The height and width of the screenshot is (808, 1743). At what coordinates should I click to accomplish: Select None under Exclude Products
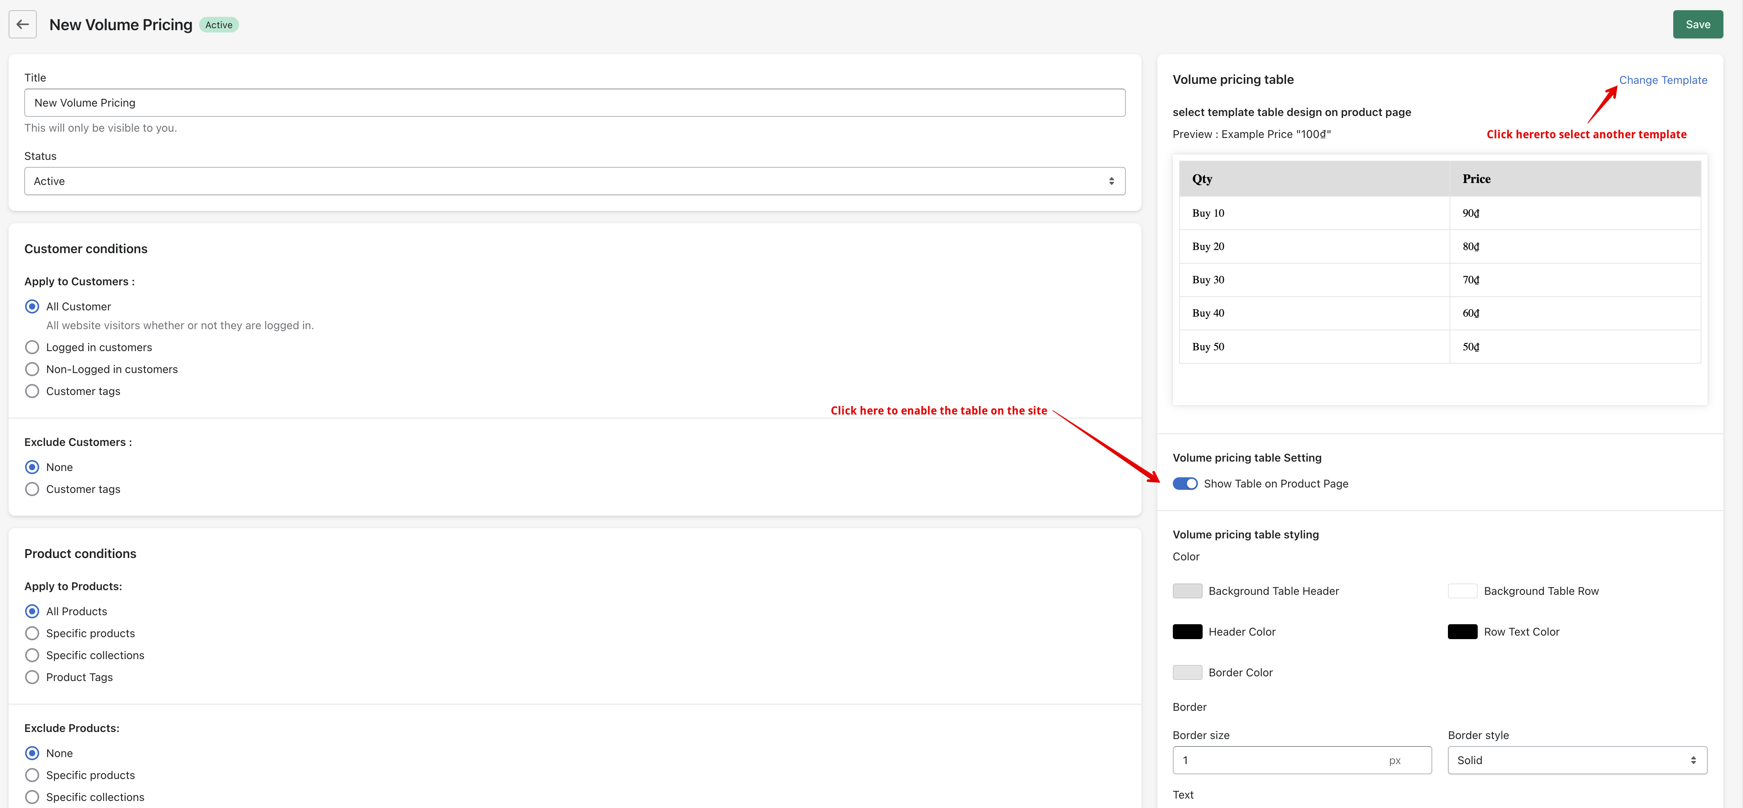(x=32, y=753)
